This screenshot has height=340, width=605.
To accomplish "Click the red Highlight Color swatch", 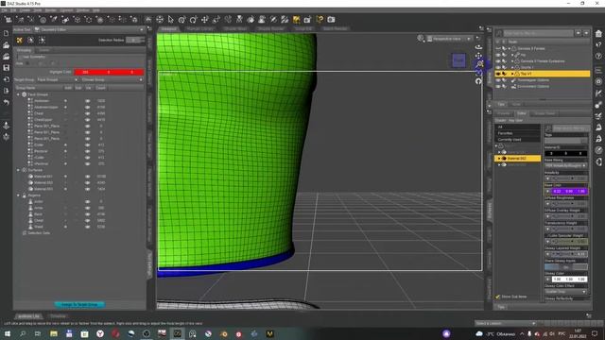I will click(x=110, y=72).
